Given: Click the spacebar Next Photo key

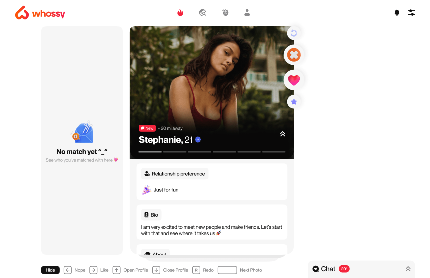Looking at the screenshot, I should pyautogui.click(x=227, y=270).
